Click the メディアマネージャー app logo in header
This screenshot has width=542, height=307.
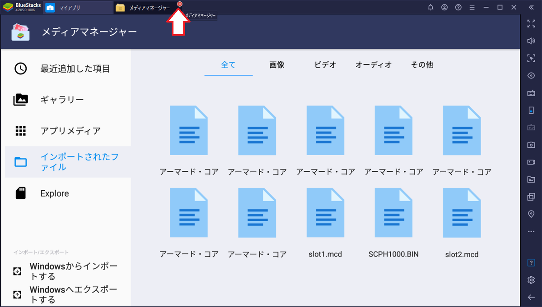pyautogui.click(x=21, y=32)
